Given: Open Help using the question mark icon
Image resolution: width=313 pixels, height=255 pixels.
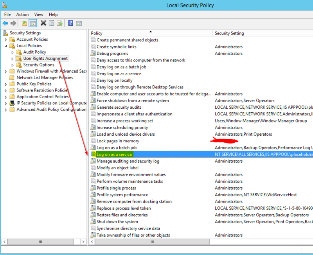Looking at the screenshot, I should [x=70, y=23].
